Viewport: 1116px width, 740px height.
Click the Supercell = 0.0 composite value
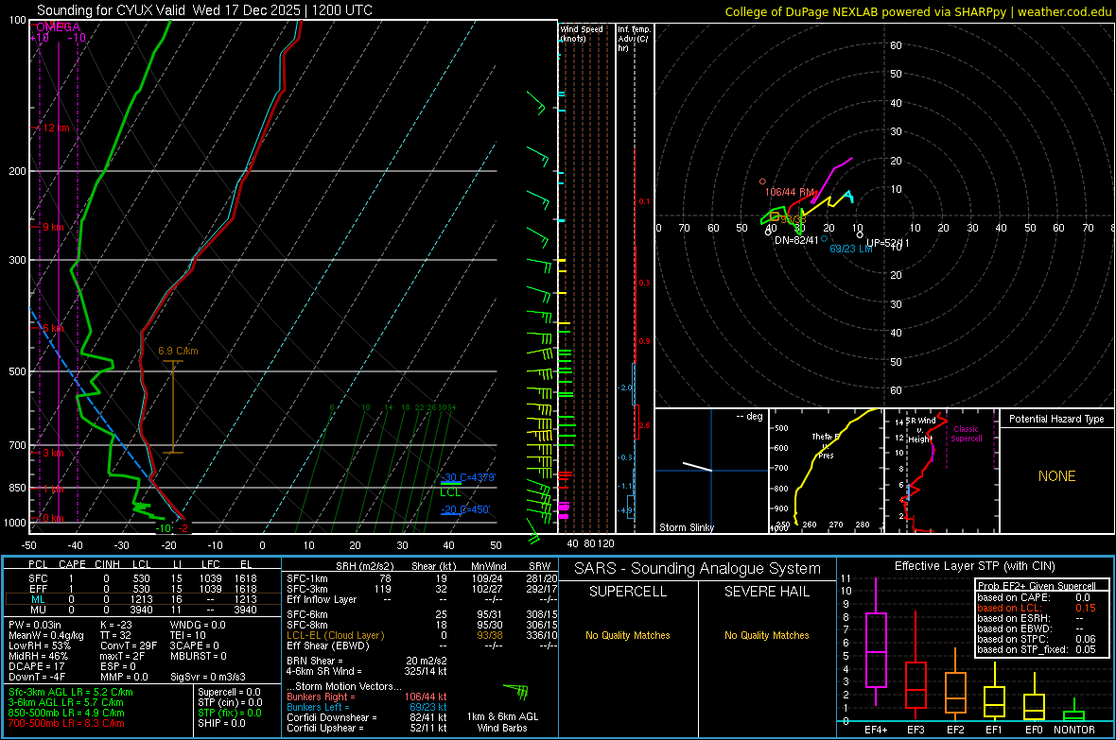229,692
